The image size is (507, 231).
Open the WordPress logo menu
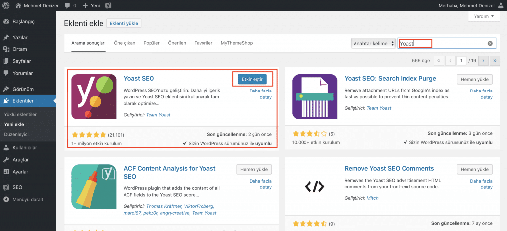[6, 5]
